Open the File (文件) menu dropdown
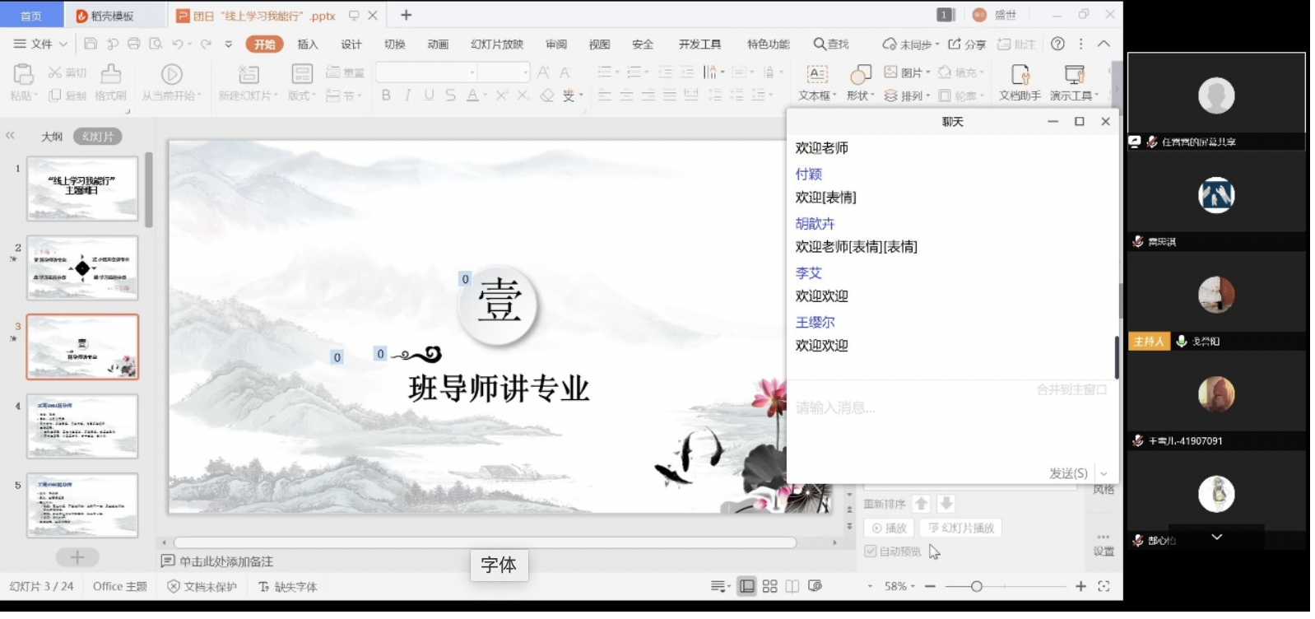Screen dimensions: 1315x619 click(x=39, y=44)
